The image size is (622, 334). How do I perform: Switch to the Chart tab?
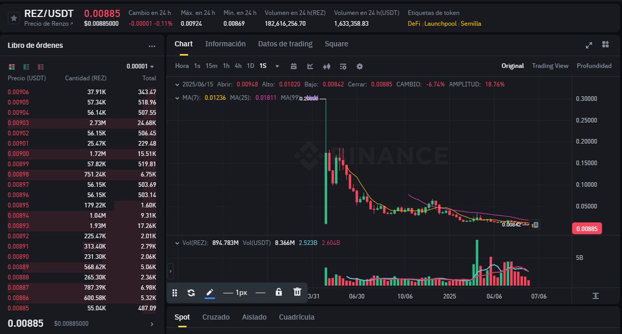[x=183, y=44]
